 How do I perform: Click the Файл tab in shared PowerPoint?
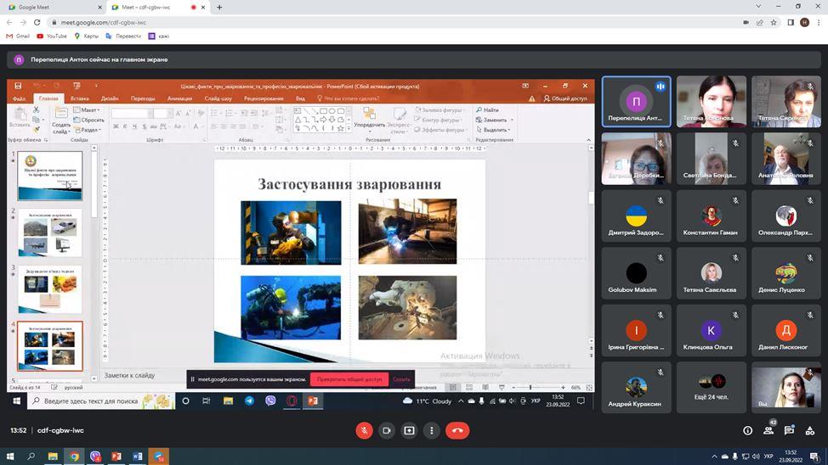[x=19, y=98]
